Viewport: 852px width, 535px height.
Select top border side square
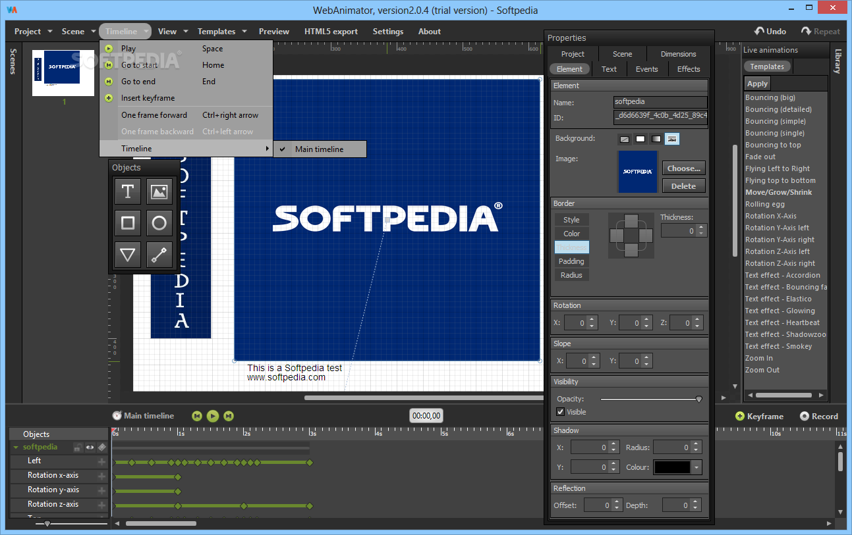pos(631,221)
